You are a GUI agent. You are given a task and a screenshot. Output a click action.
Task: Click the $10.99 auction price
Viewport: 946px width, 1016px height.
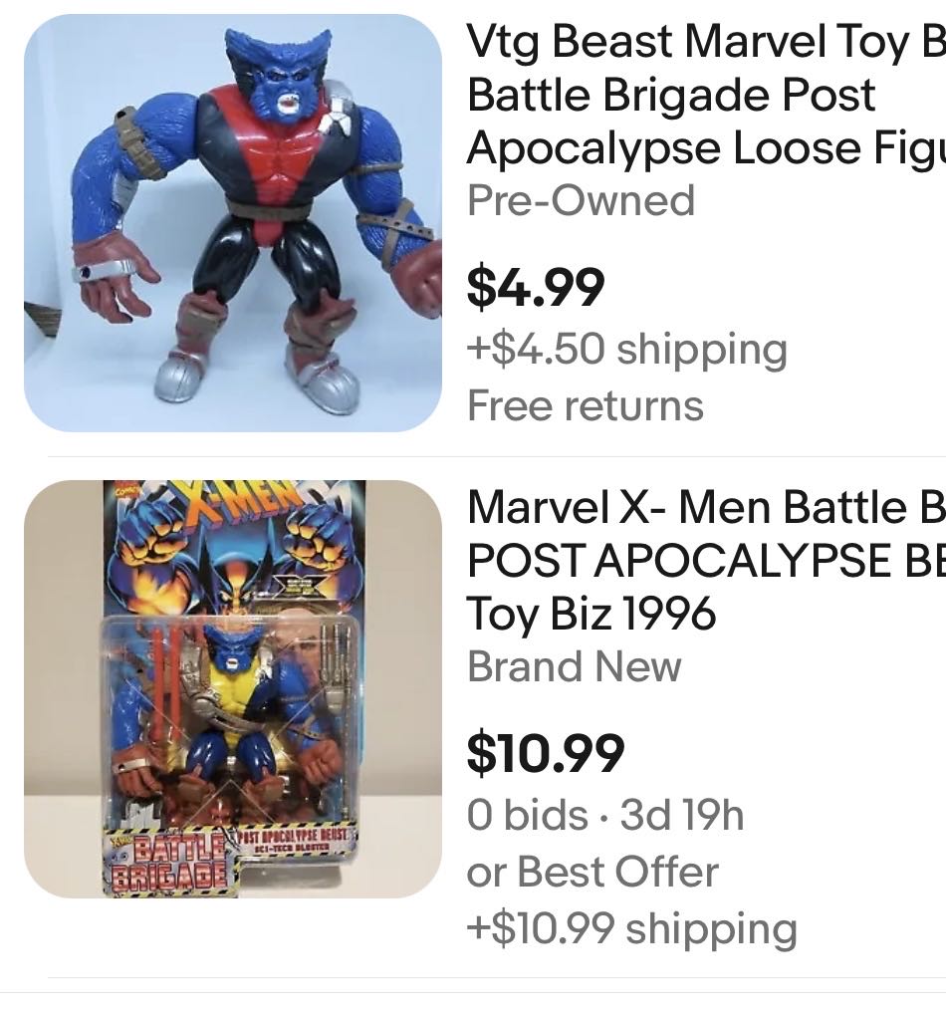546,753
